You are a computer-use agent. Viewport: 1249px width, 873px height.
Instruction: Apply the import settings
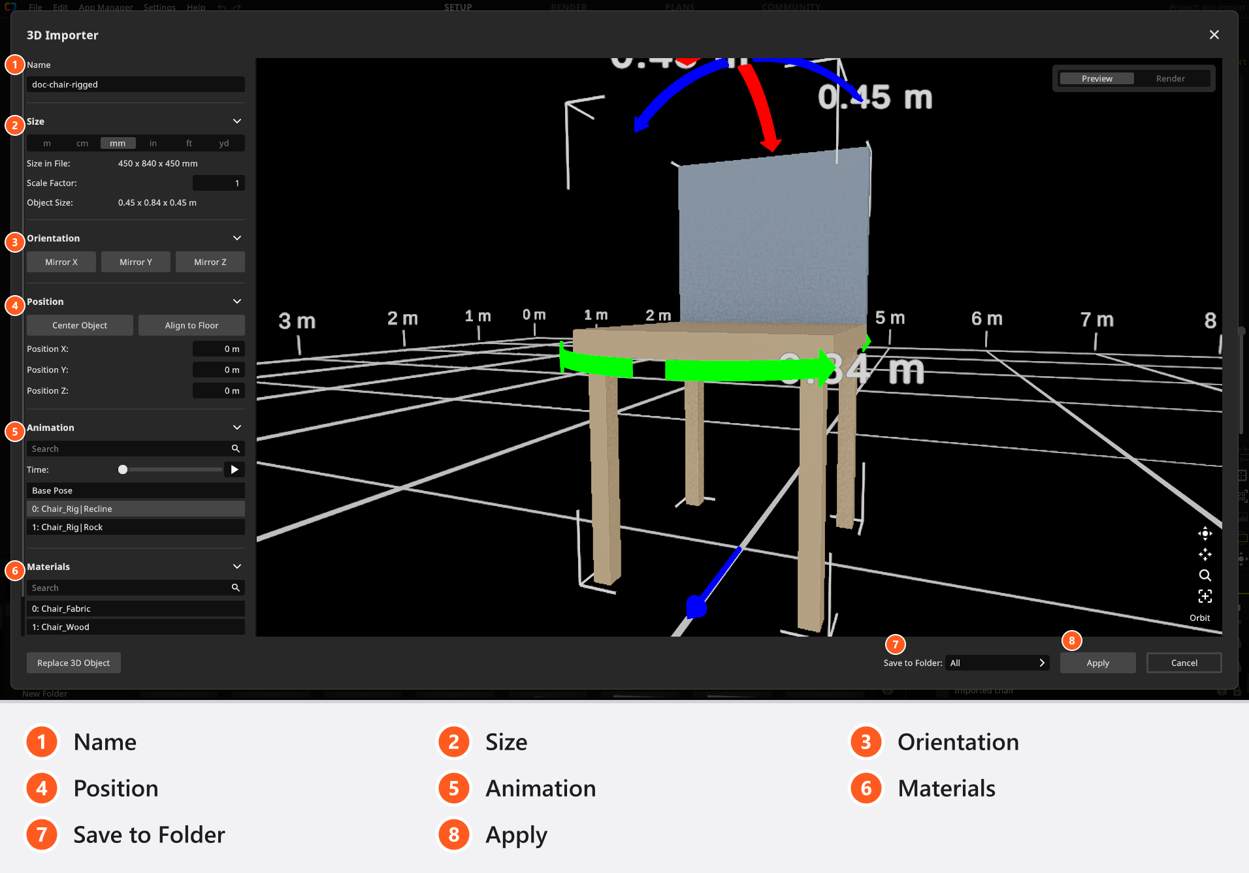pyautogui.click(x=1097, y=663)
